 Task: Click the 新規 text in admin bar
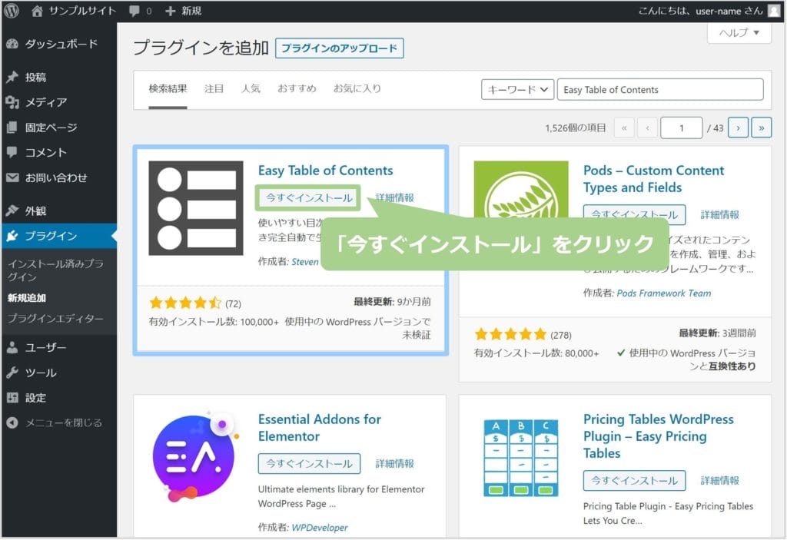(x=191, y=11)
